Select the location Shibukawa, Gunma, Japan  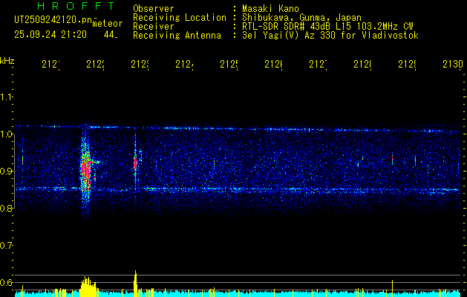(301, 17)
